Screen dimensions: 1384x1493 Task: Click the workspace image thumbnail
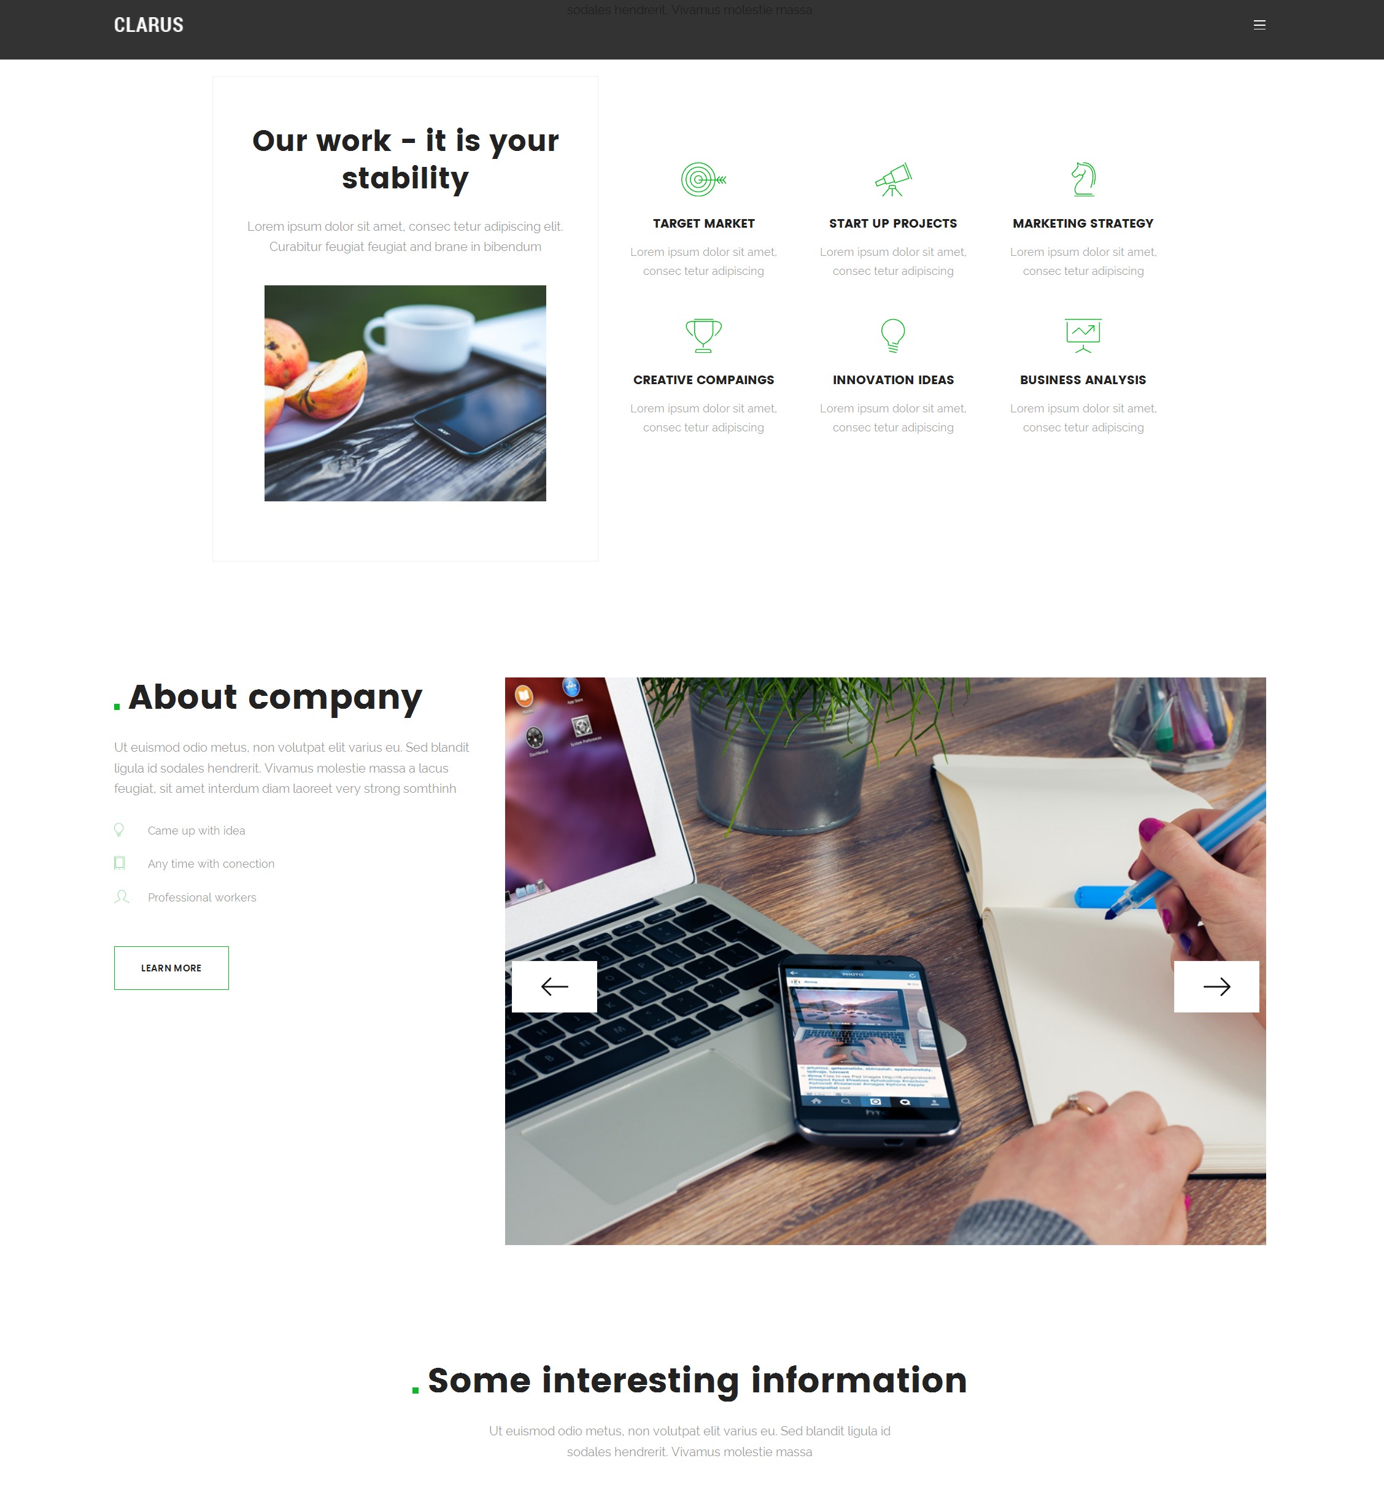404,393
